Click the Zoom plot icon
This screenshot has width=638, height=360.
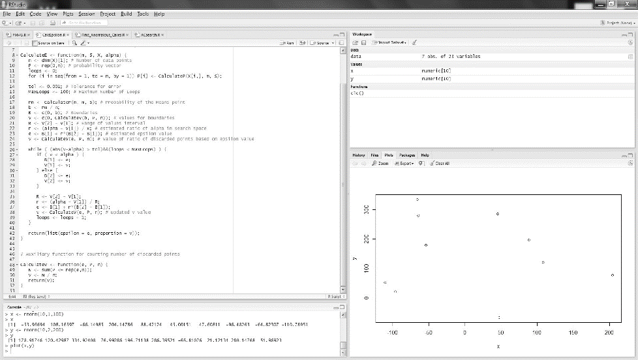click(380, 163)
